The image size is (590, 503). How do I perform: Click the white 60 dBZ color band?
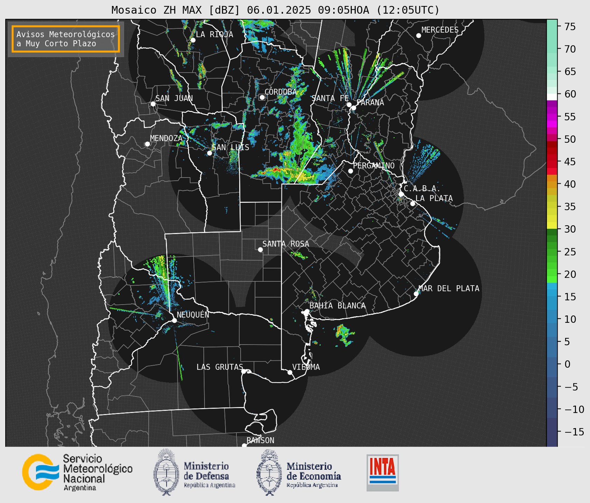[552, 97]
